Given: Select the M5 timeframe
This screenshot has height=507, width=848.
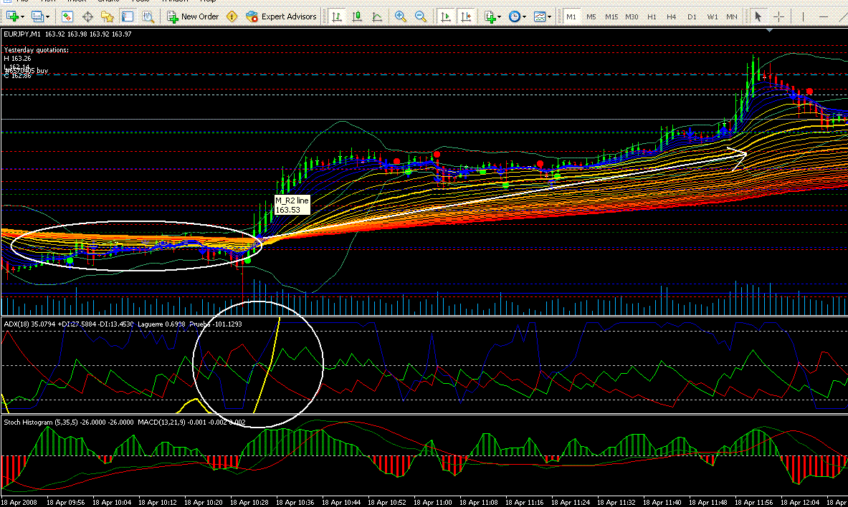Looking at the screenshot, I should tap(591, 16).
